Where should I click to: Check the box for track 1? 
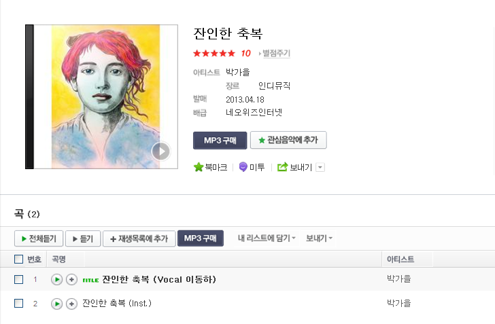pyautogui.click(x=18, y=280)
